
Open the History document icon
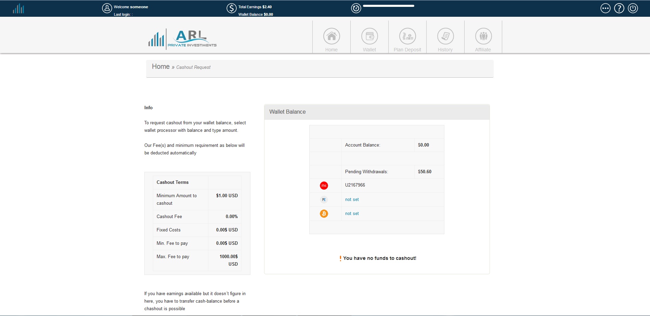[445, 36]
